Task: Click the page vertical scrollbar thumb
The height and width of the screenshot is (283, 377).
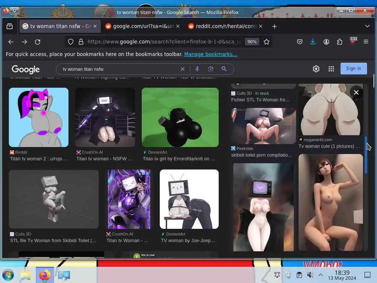Action: (x=373, y=81)
